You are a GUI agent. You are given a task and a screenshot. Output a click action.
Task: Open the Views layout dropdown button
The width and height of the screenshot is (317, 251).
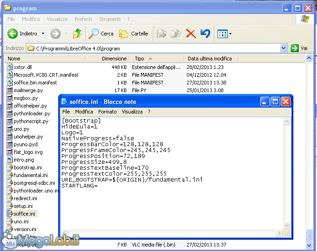(224, 34)
